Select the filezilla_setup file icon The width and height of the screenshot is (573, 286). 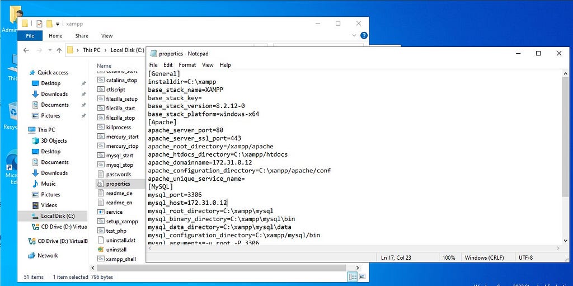[101, 99]
